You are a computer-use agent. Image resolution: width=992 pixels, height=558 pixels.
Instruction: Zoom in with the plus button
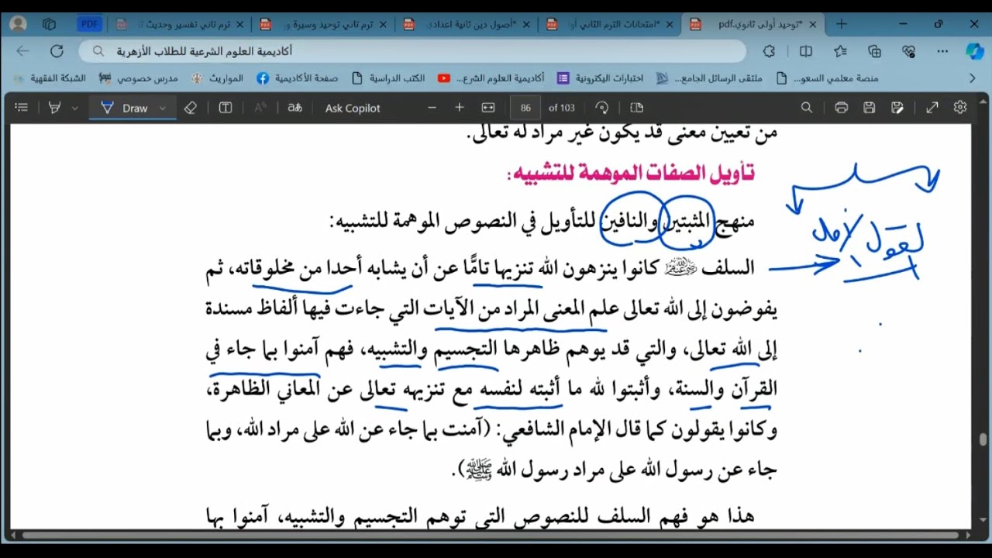[x=460, y=108]
